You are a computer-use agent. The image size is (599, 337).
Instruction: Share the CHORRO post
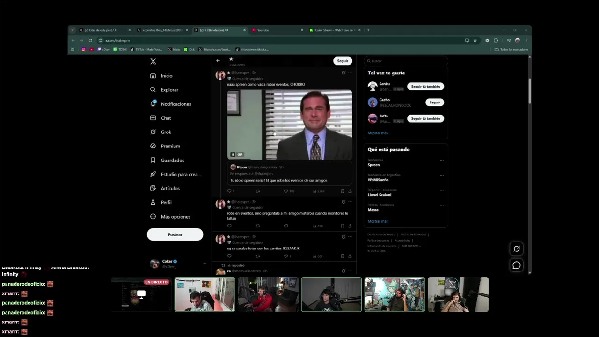click(x=350, y=191)
